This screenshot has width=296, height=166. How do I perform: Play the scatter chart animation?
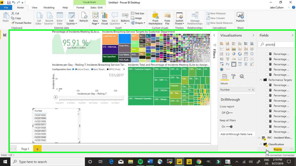point(55,97)
